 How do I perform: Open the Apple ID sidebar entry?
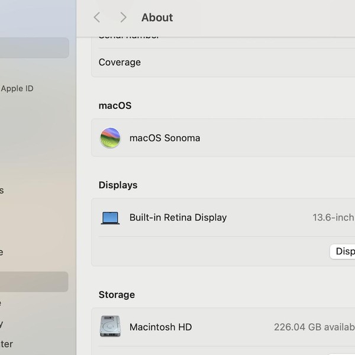click(17, 88)
